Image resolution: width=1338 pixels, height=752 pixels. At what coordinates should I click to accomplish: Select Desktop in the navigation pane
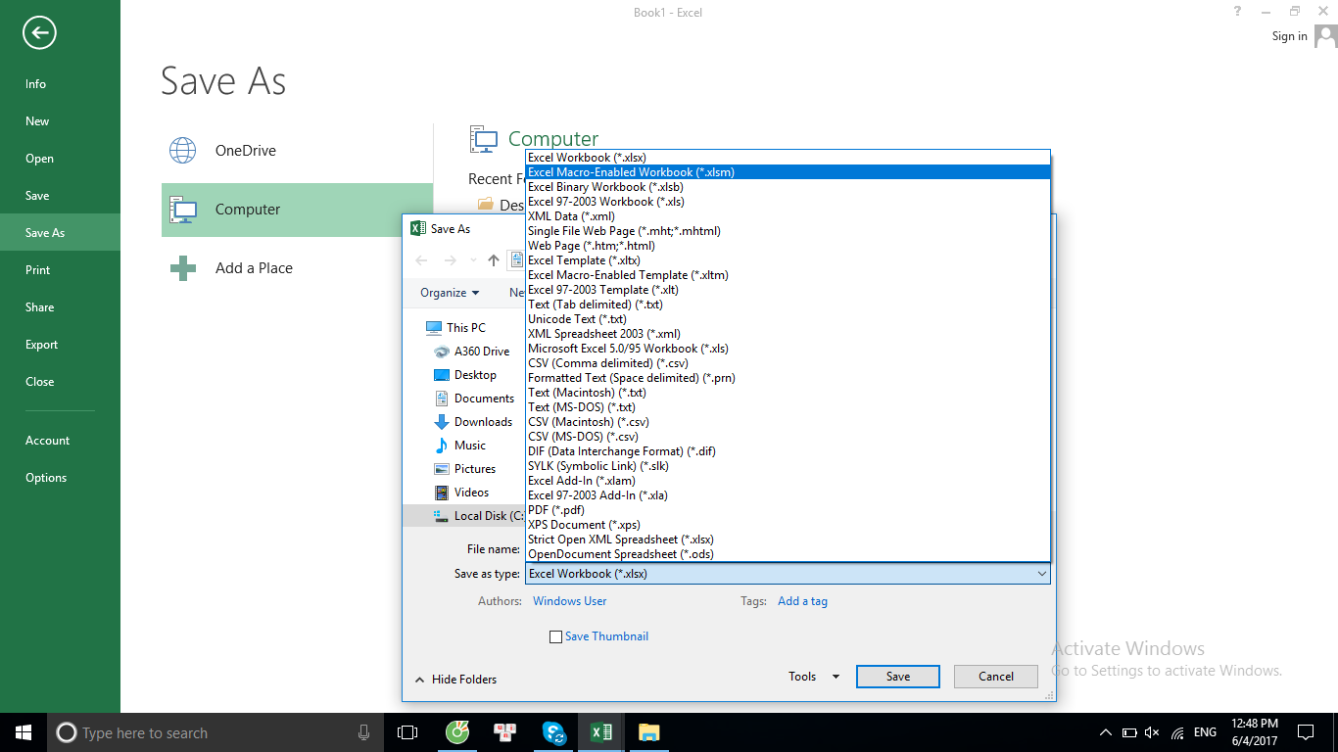point(464,375)
